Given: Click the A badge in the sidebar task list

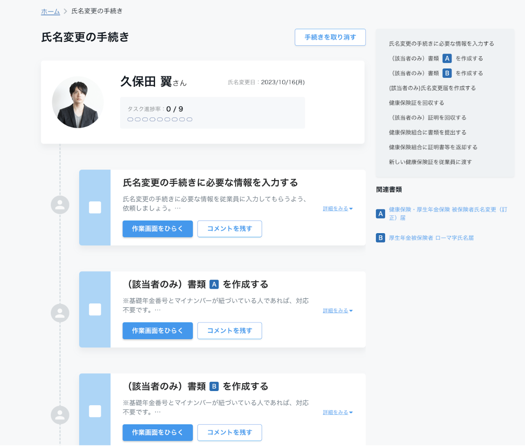Looking at the screenshot, I should (447, 58).
